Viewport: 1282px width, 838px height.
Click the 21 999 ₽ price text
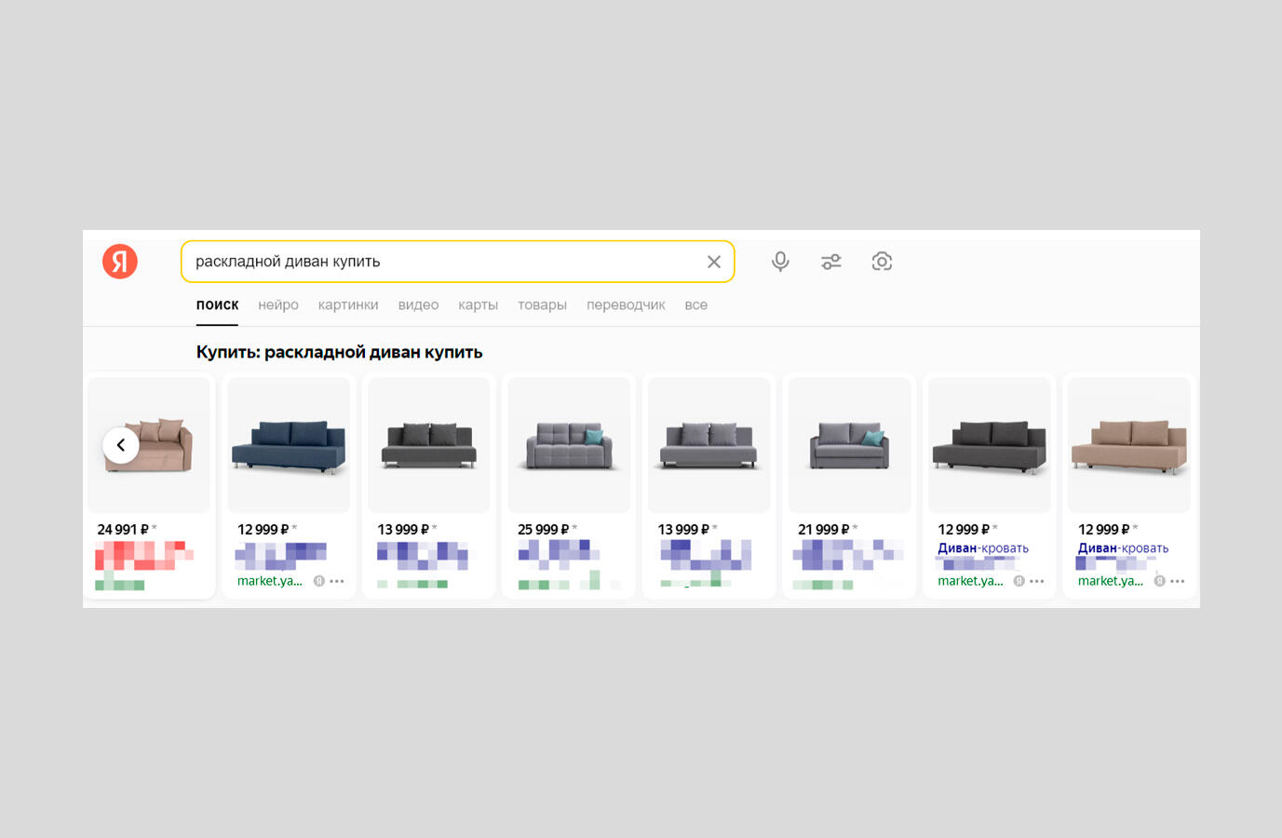[x=823, y=529]
